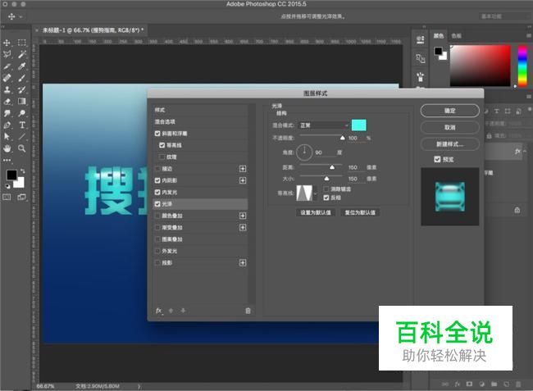Click the fx icon at dialog bottom
This screenshot has width=533, height=391.
pos(159,311)
